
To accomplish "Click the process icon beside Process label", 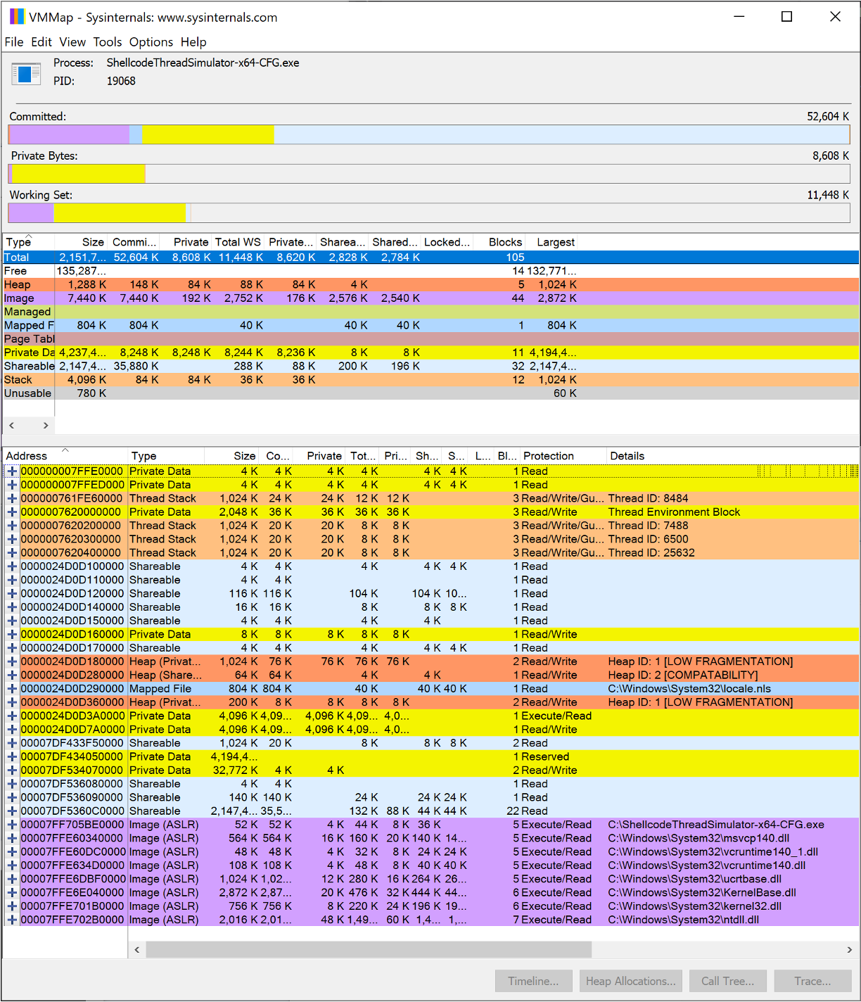I will click(26, 73).
